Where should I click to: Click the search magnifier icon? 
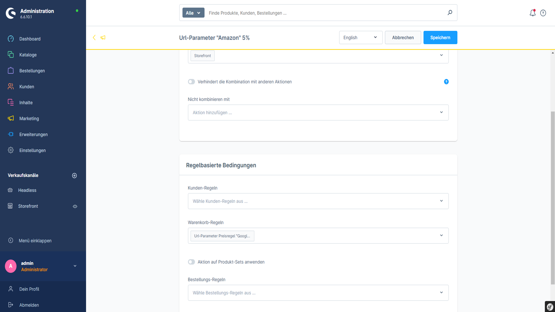click(450, 13)
